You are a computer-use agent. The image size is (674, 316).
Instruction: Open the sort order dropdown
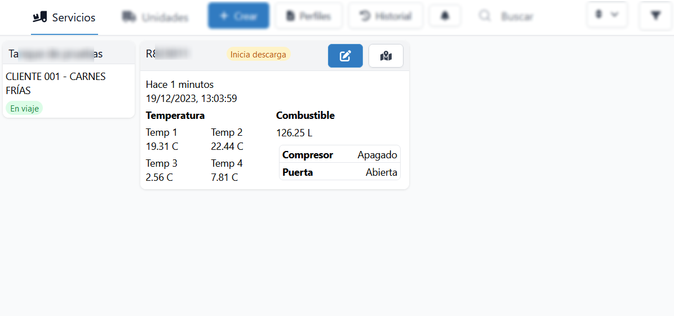(606, 15)
